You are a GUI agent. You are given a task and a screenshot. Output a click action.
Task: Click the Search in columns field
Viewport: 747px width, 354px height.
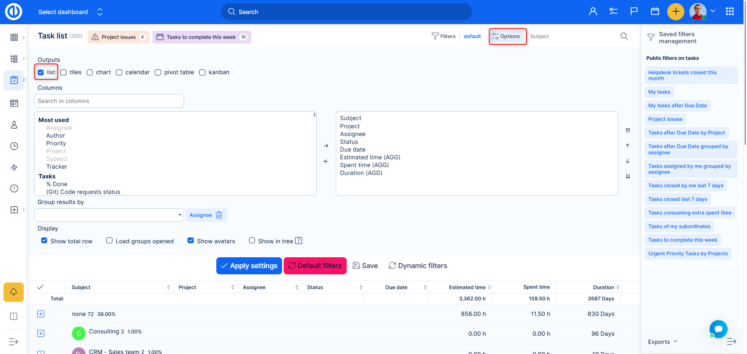click(x=109, y=101)
